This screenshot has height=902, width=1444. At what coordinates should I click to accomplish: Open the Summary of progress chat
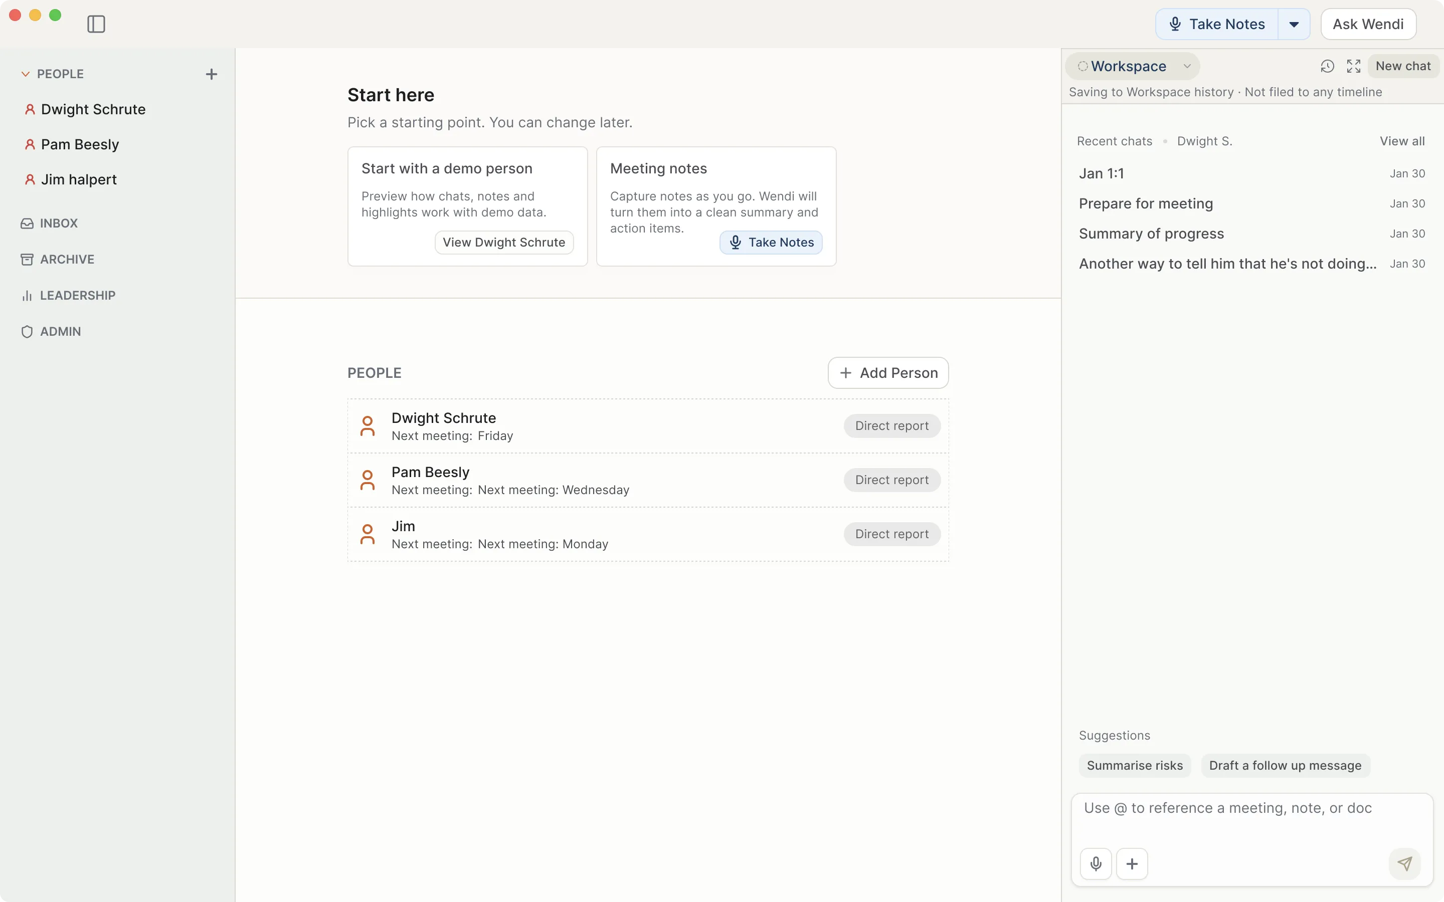click(x=1251, y=234)
